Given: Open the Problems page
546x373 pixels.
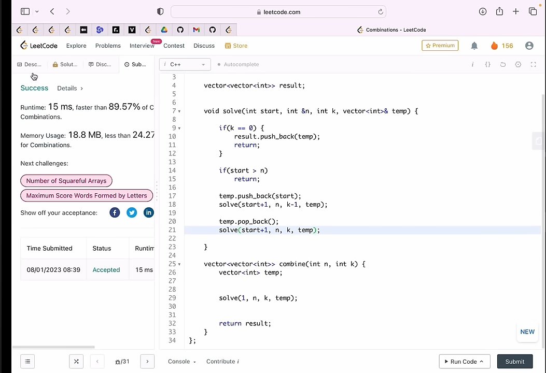Looking at the screenshot, I should tap(108, 46).
